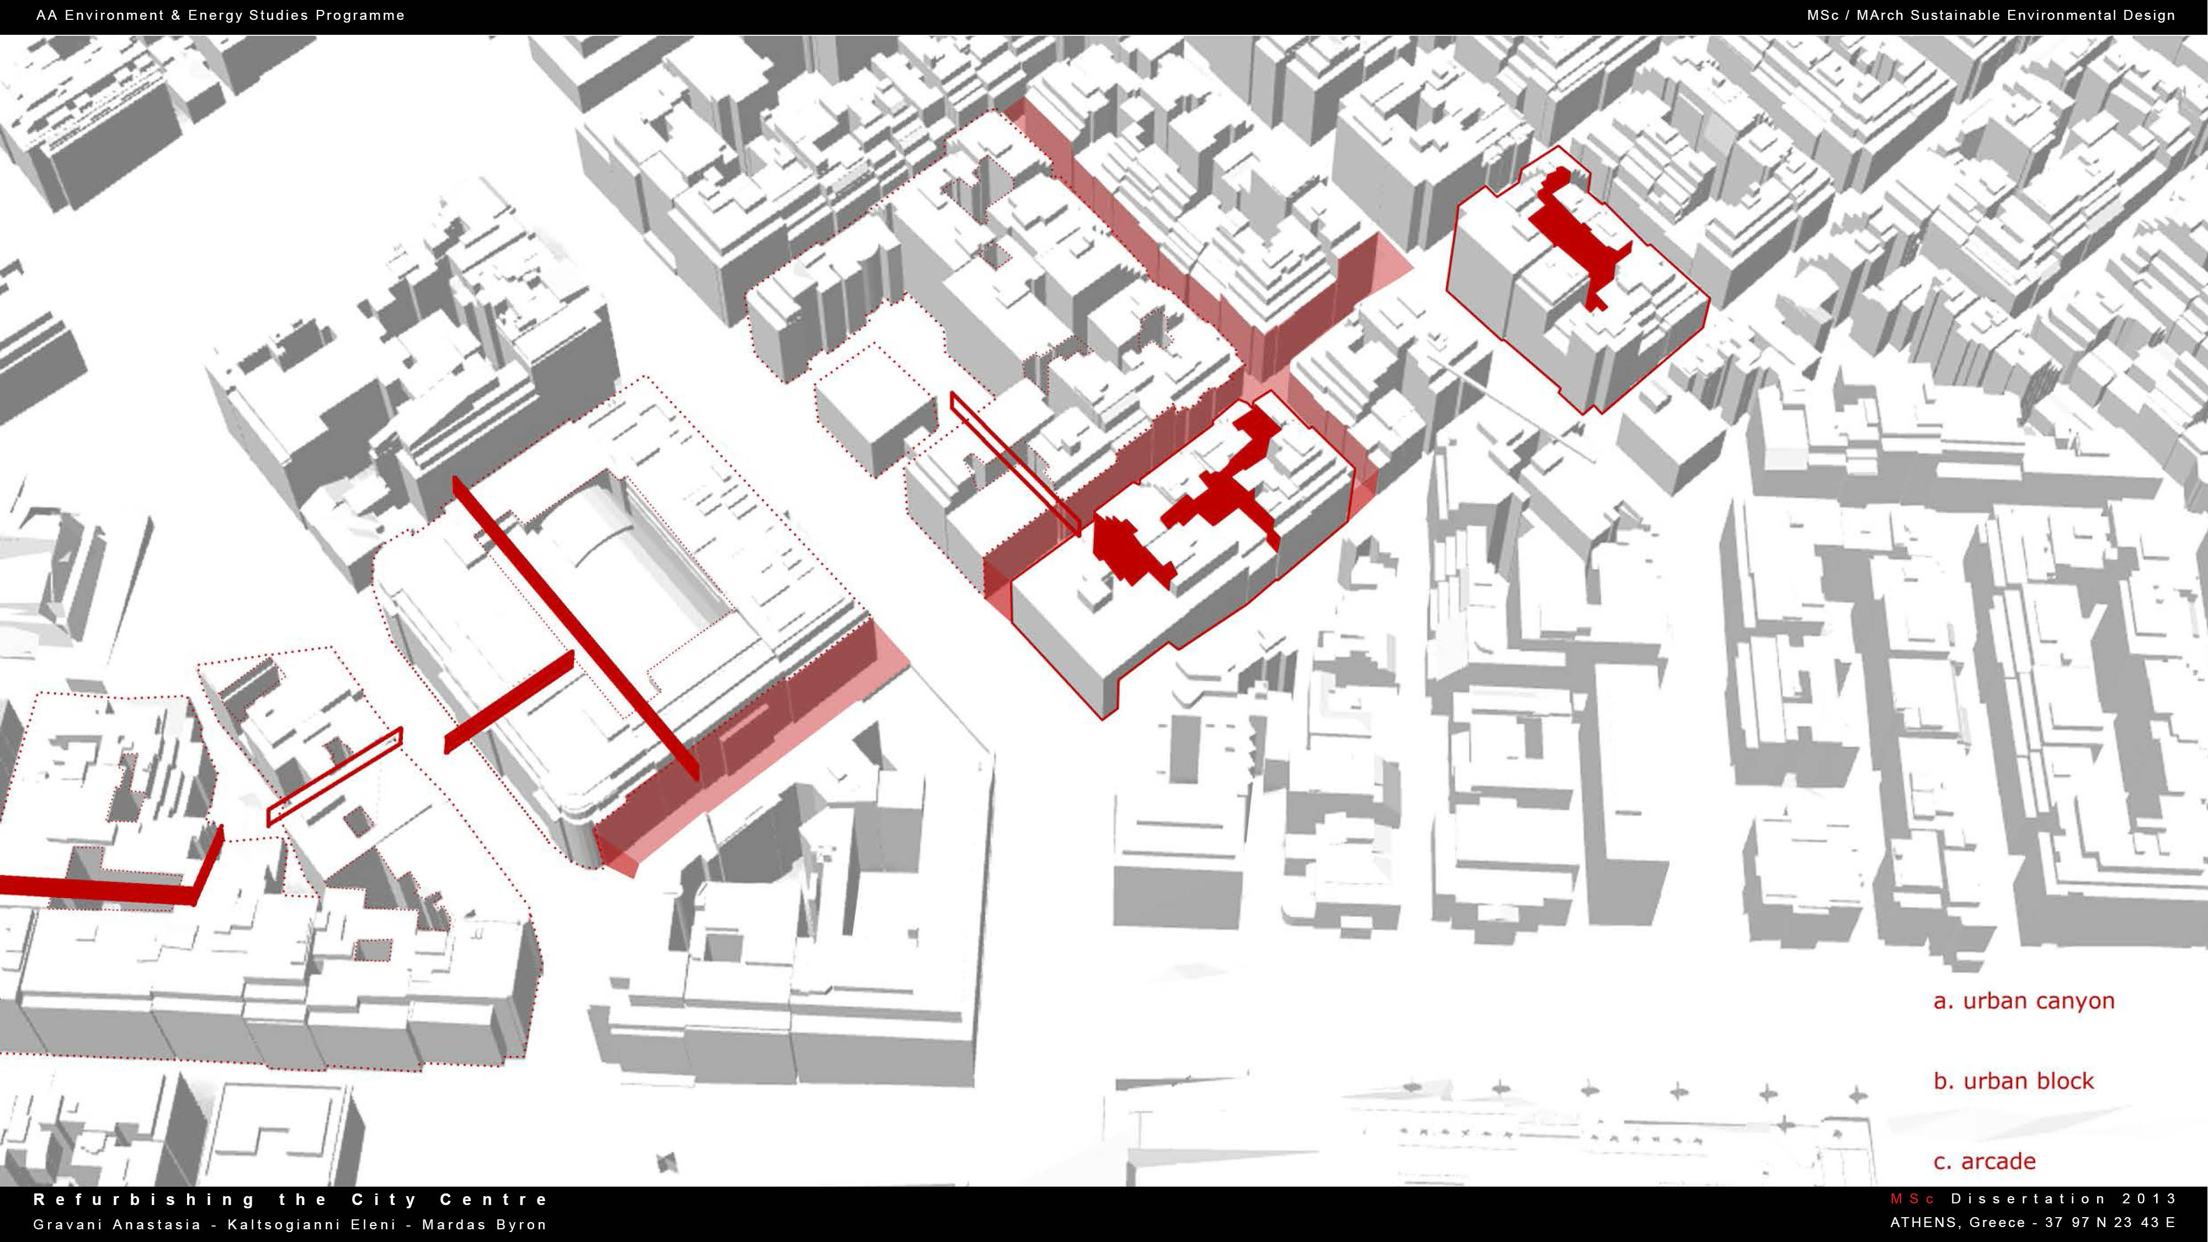Click the 'AA Environment & Energy Studies Programme' header
The height and width of the screenshot is (1242, 2208).
pyautogui.click(x=220, y=15)
